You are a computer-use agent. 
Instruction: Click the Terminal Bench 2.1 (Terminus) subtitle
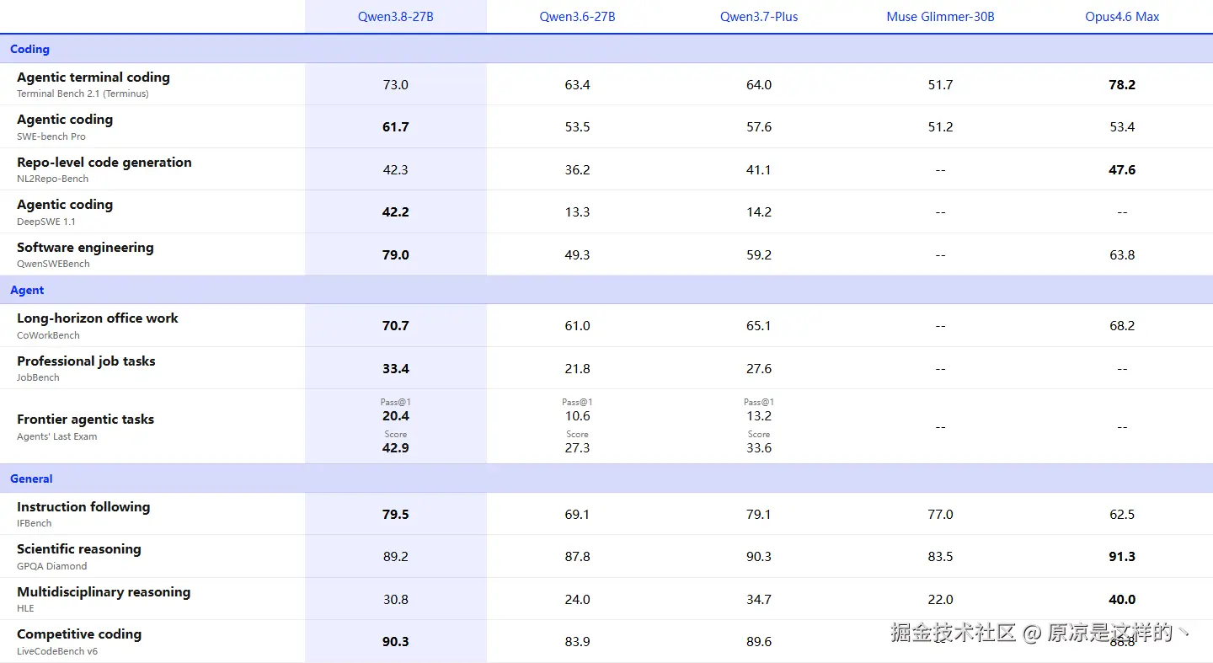pyautogui.click(x=83, y=94)
